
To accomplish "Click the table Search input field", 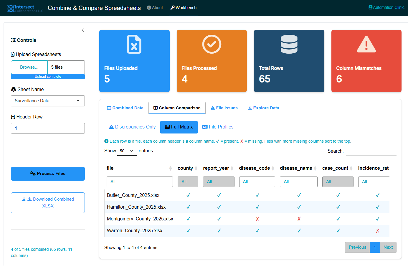I will [371, 151].
